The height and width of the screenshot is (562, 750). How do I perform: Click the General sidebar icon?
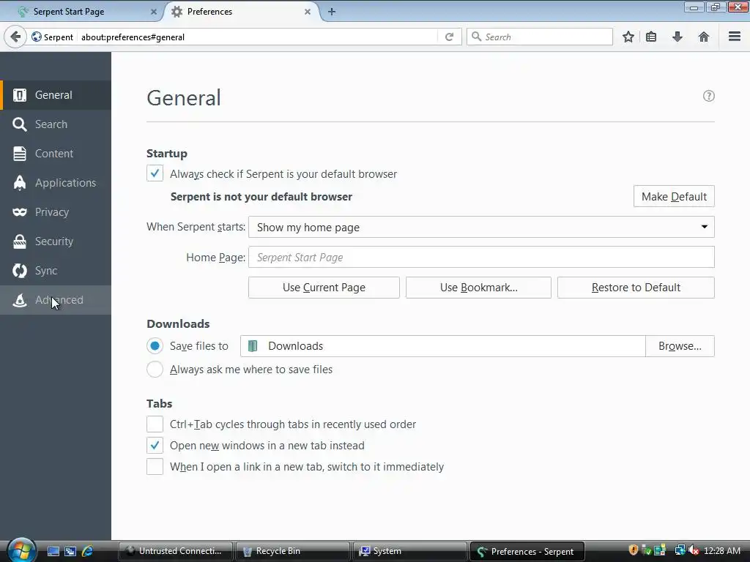point(20,95)
